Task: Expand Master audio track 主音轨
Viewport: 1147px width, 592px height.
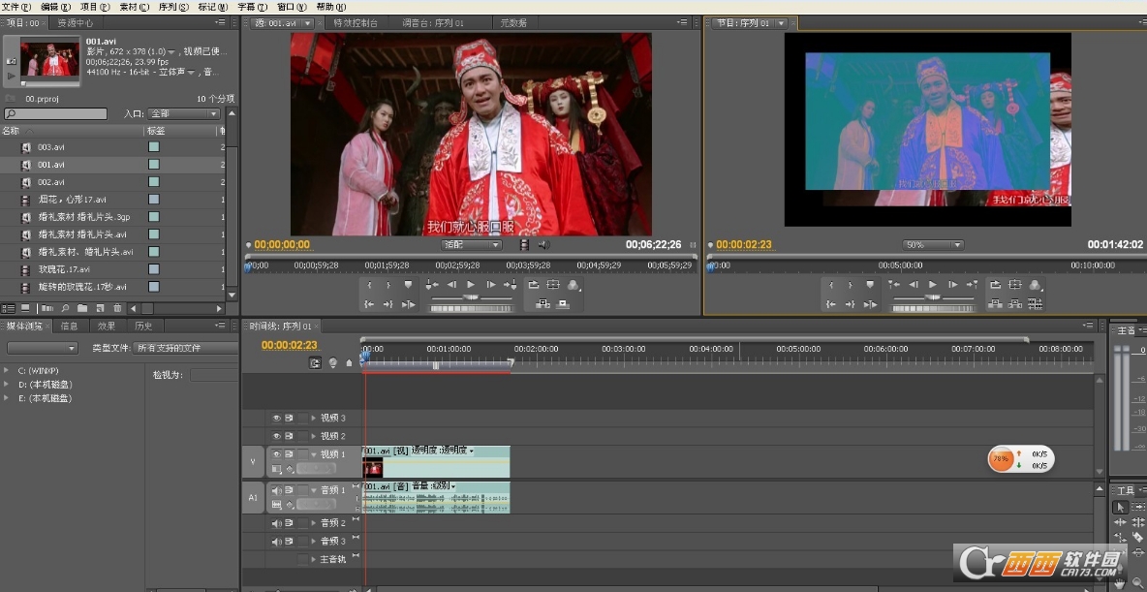Action: click(x=314, y=559)
